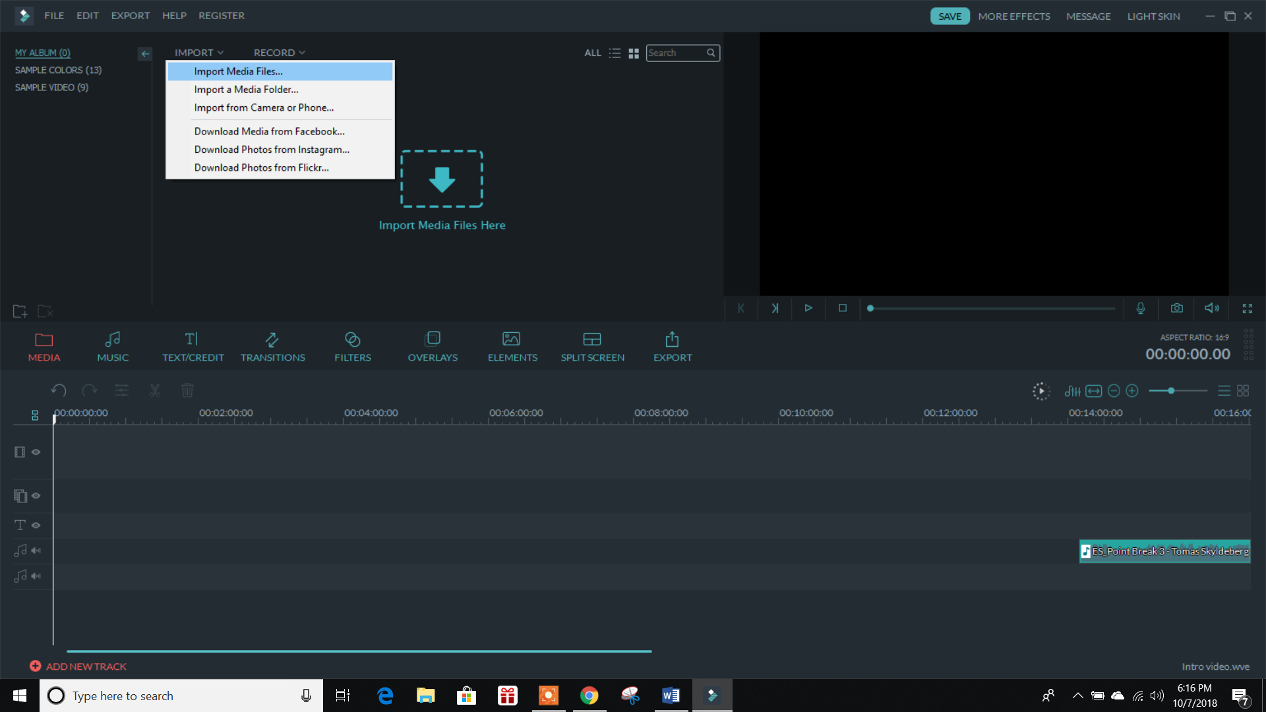
Task: Click ADD NEW TRACK
Action: tap(78, 666)
